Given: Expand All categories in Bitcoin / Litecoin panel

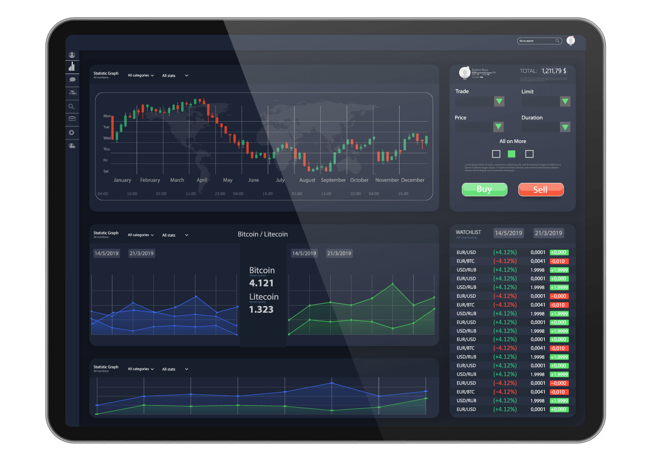Looking at the screenshot, I should pos(141,235).
